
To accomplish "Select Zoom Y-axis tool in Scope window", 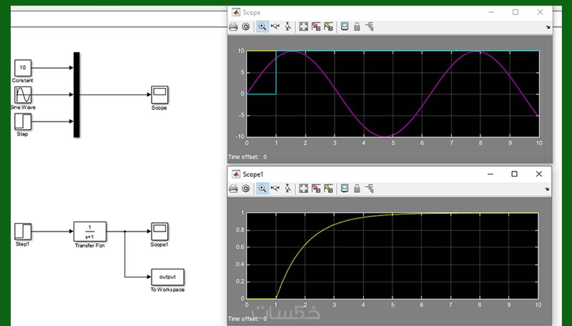I will [288, 27].
